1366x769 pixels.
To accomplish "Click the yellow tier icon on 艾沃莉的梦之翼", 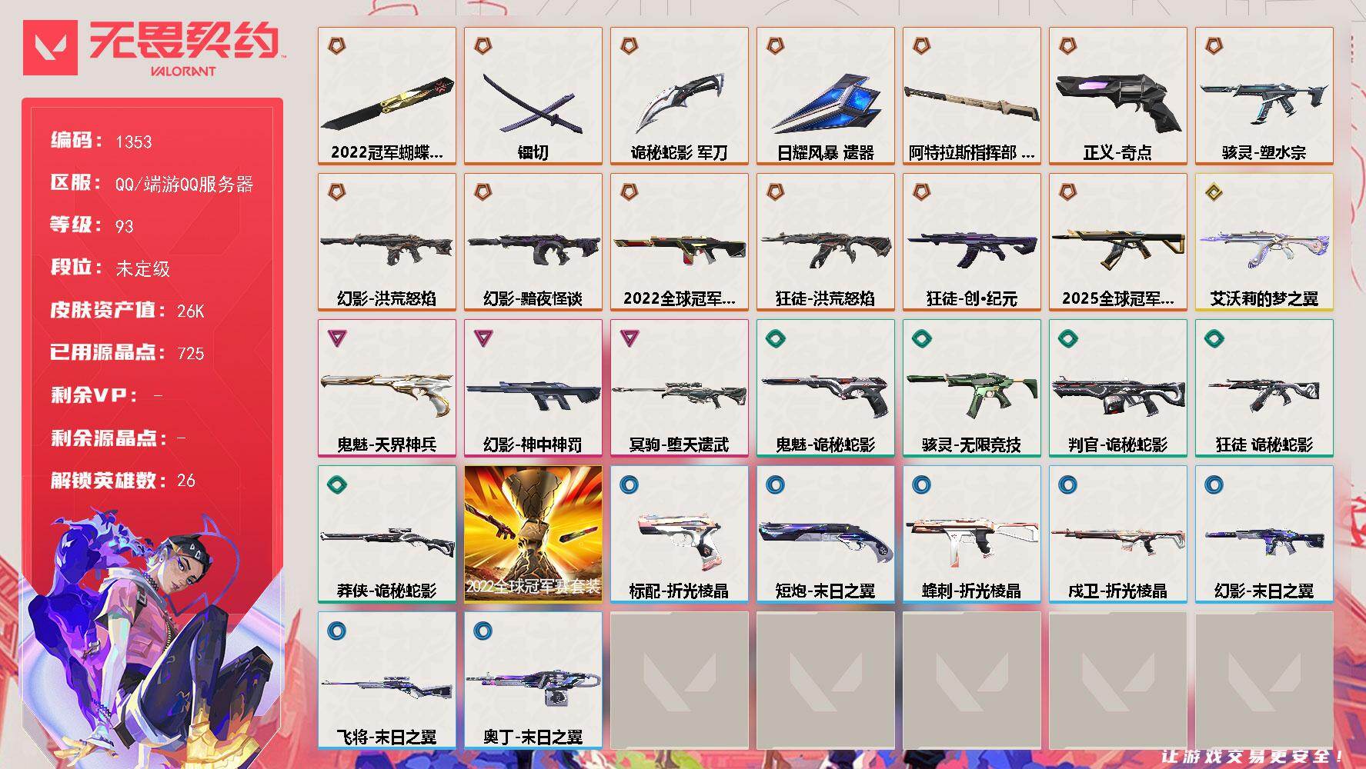I will 1214,192.
